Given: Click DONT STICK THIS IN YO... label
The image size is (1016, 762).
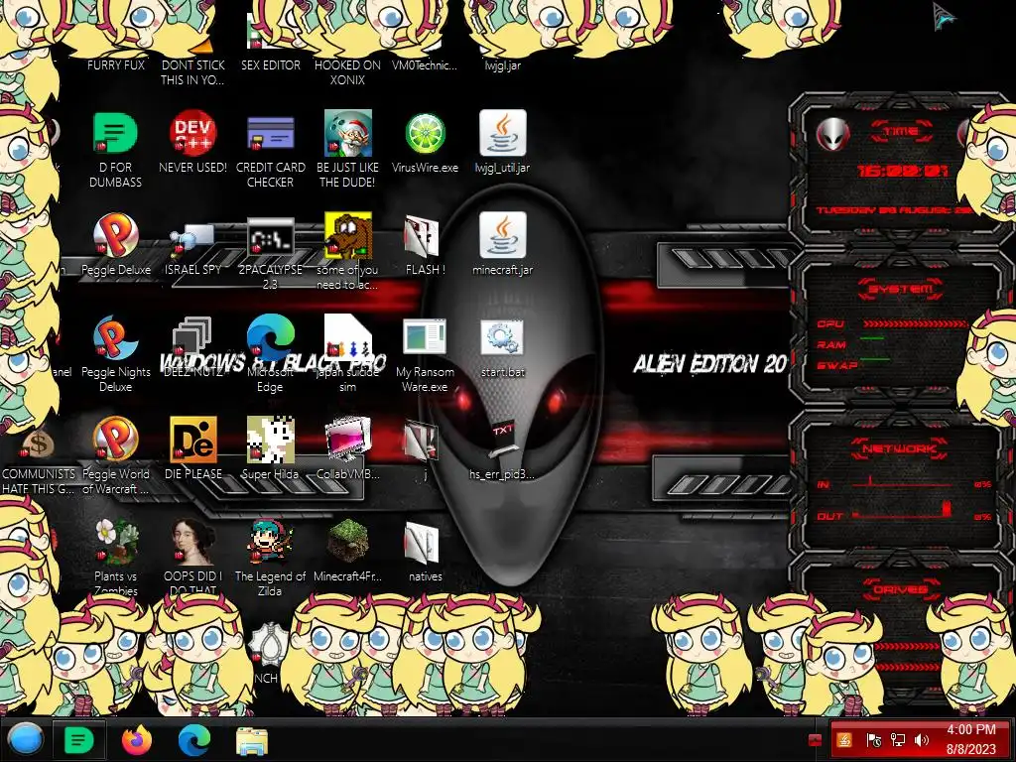Looking at the screenshot, I should click(x=193, y=72).
